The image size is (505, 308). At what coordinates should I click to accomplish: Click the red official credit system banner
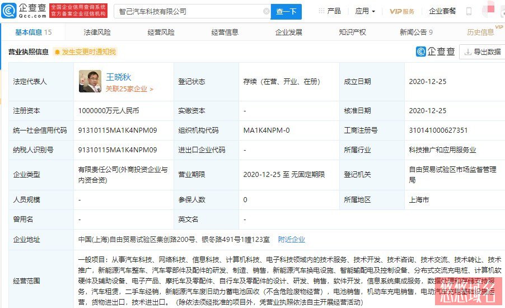(78, 11)
